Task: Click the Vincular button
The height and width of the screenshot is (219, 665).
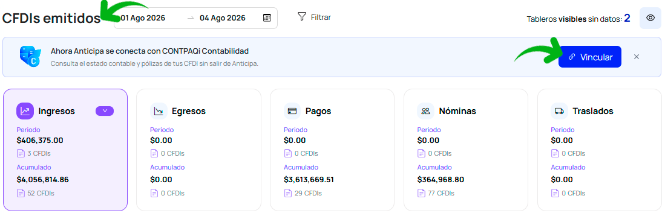Action: [x=590, y=57]
